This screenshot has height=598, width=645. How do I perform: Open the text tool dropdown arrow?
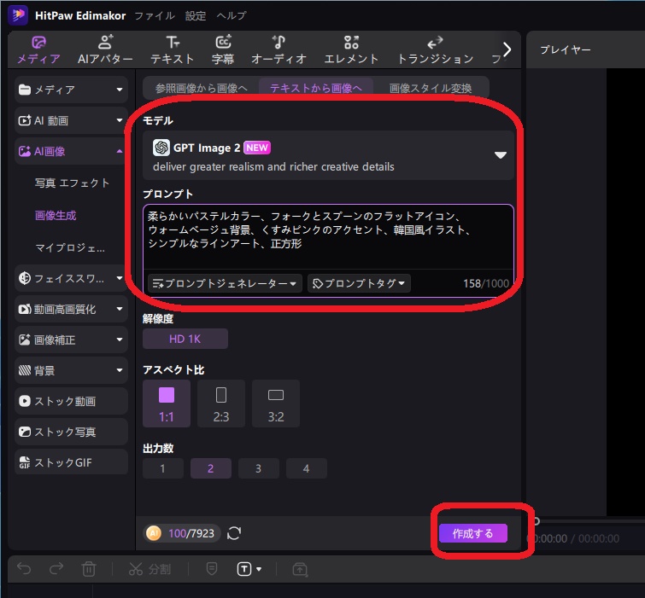tap(259, 569)
